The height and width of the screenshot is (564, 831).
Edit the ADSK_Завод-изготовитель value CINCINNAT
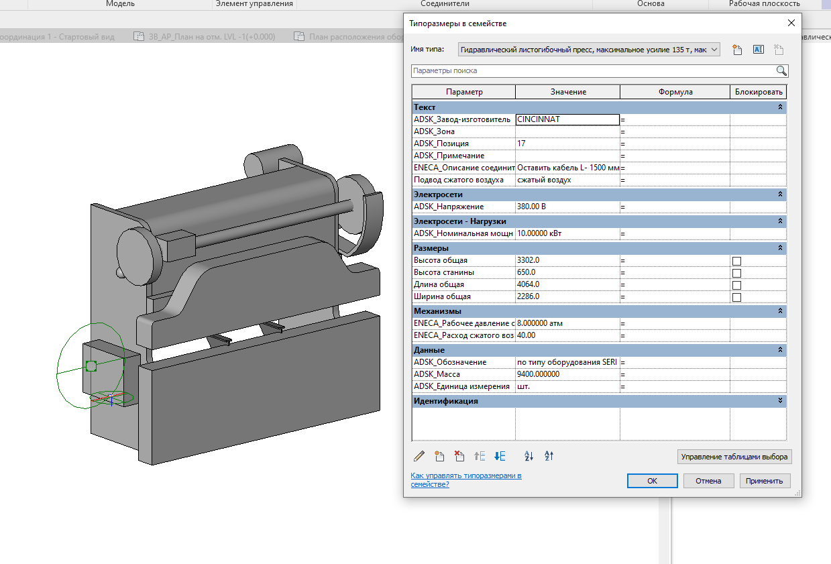pyautogui.click(x=567, y=119)
